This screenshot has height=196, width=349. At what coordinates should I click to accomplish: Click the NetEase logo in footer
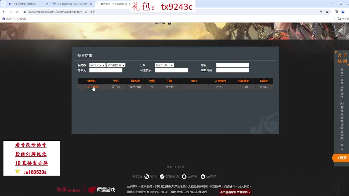[x=69, y=190]
